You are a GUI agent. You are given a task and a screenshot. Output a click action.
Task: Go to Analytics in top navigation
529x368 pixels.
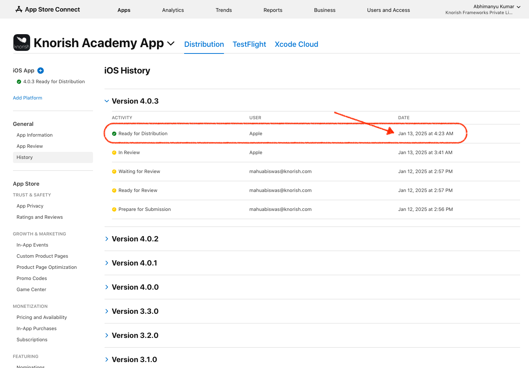(173, 10)
